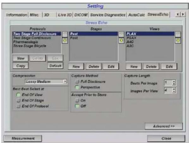Move selected view up in Views list
Viewport: 189px width, 143px height.
click(x=178, y=34)
